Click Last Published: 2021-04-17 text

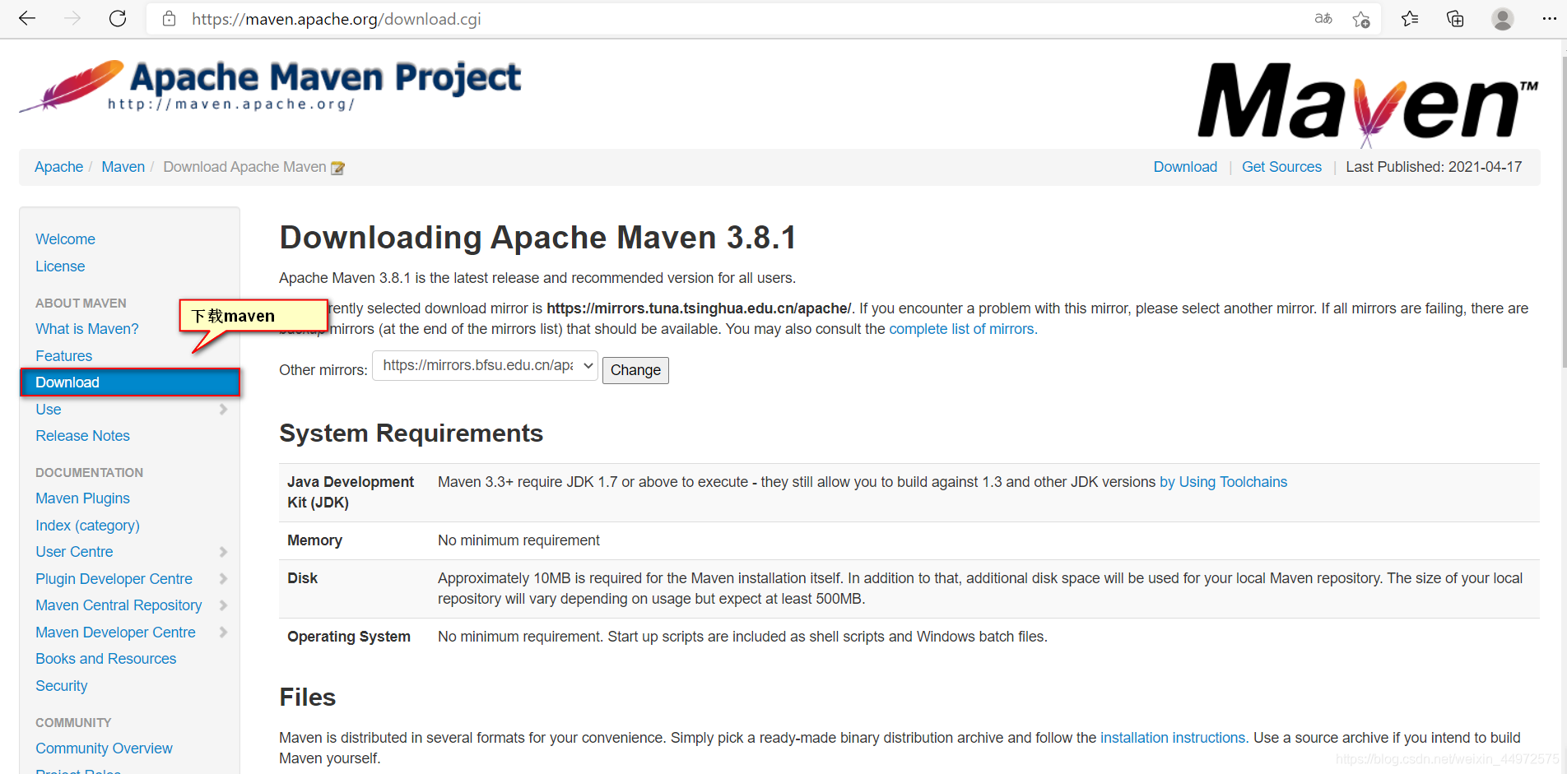(1434, 167)
